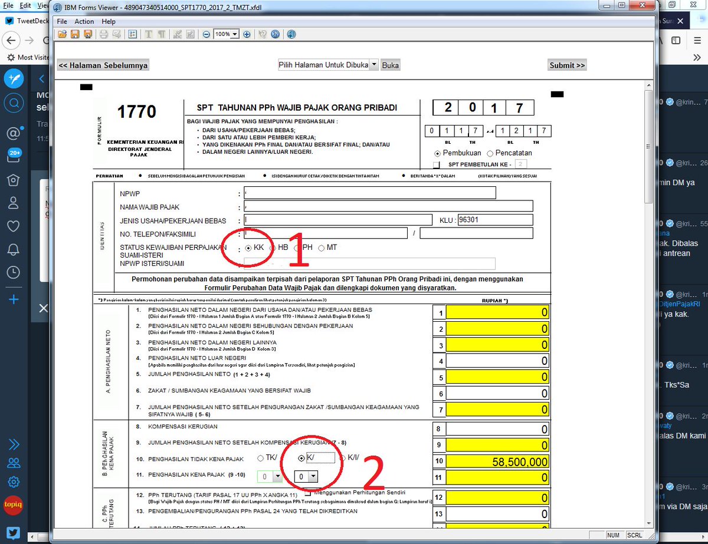Open the Action menu
Image resolution: width=708 pixels, height=544 pixels.
pos(84,21)
